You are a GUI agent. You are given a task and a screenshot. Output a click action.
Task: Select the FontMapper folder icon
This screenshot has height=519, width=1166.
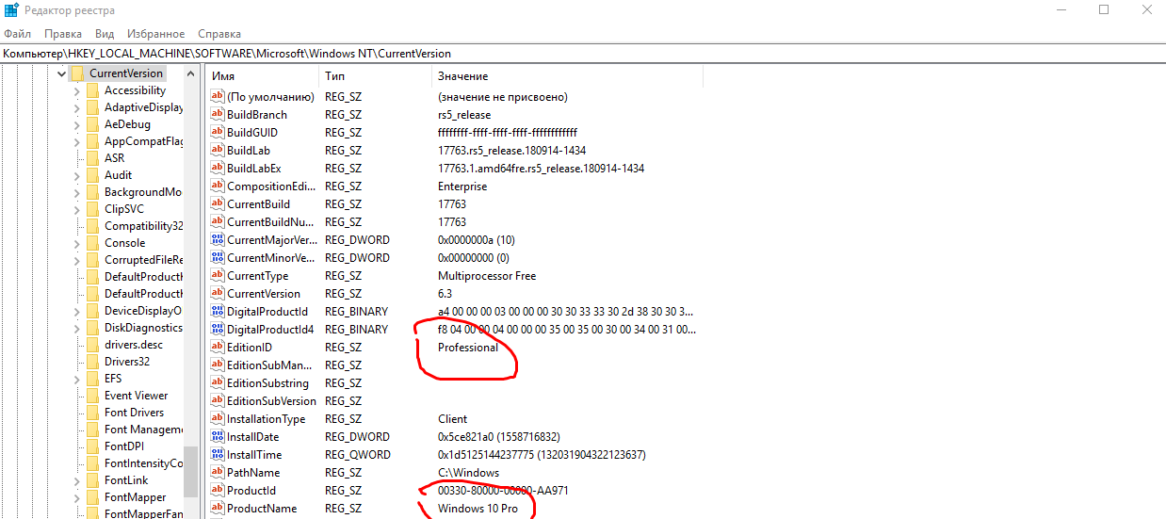click(x=92, y=497)
